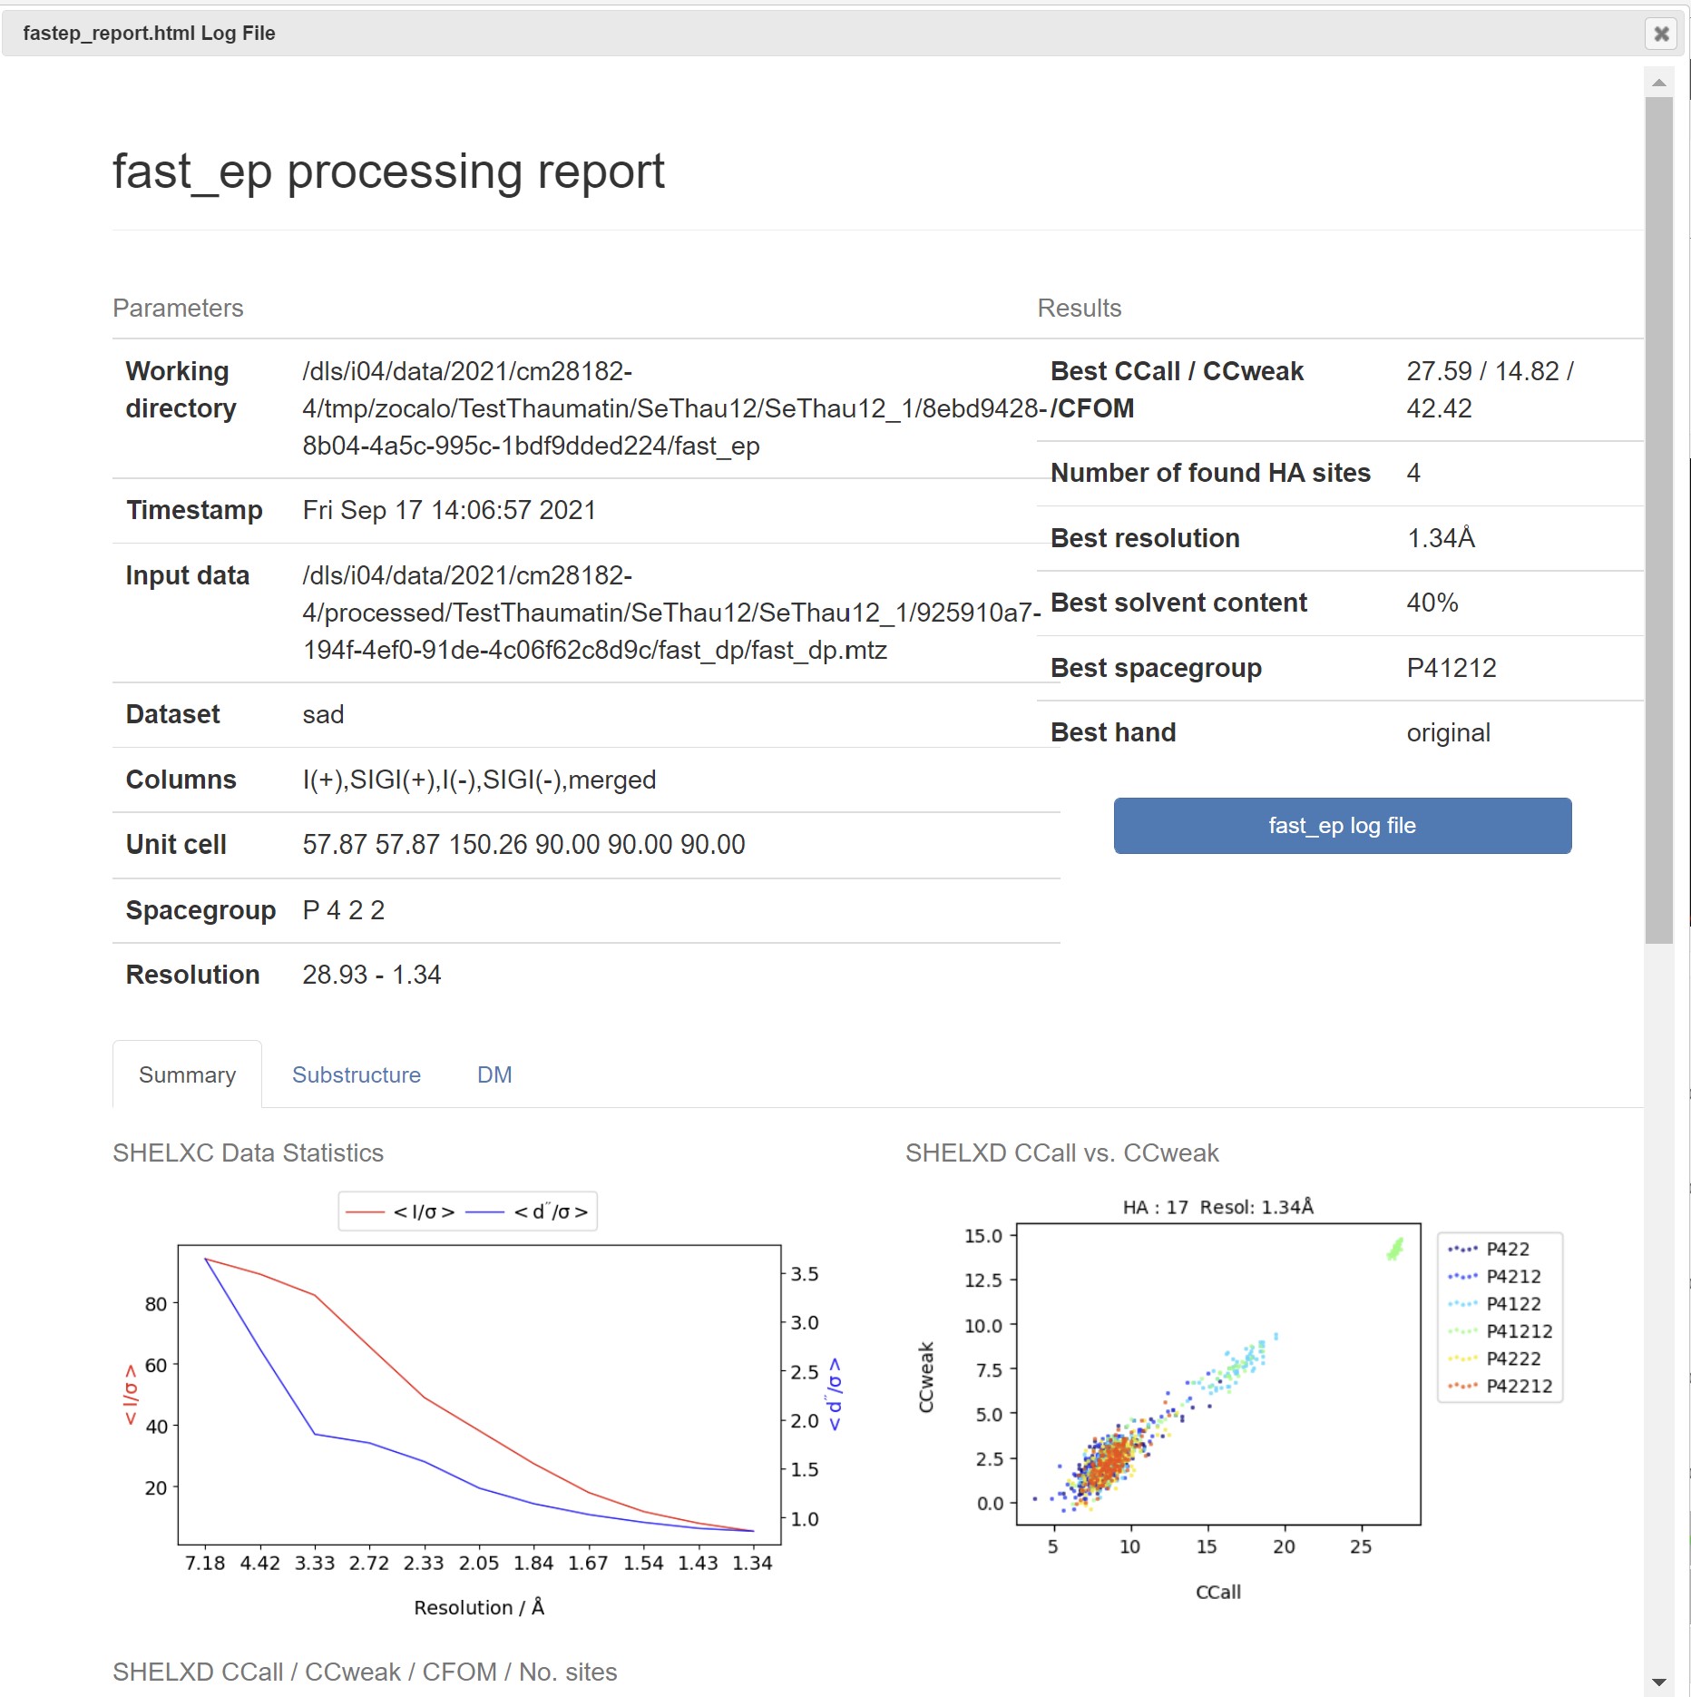This screenshot has height=1697, width=1691.
Task: Click the P42212 legend entry in the scatter plot
Action: 1500,1386
